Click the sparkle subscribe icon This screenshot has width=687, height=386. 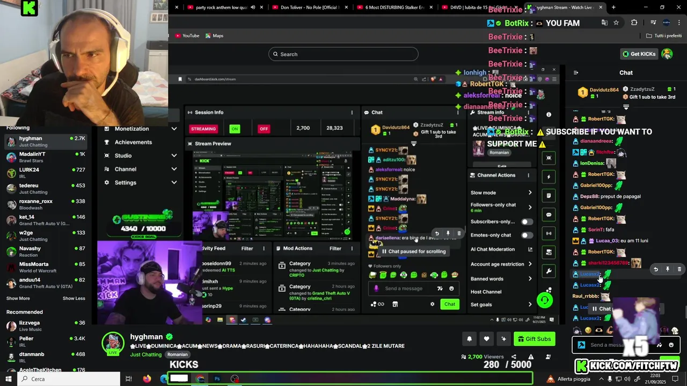pos(503,339)
